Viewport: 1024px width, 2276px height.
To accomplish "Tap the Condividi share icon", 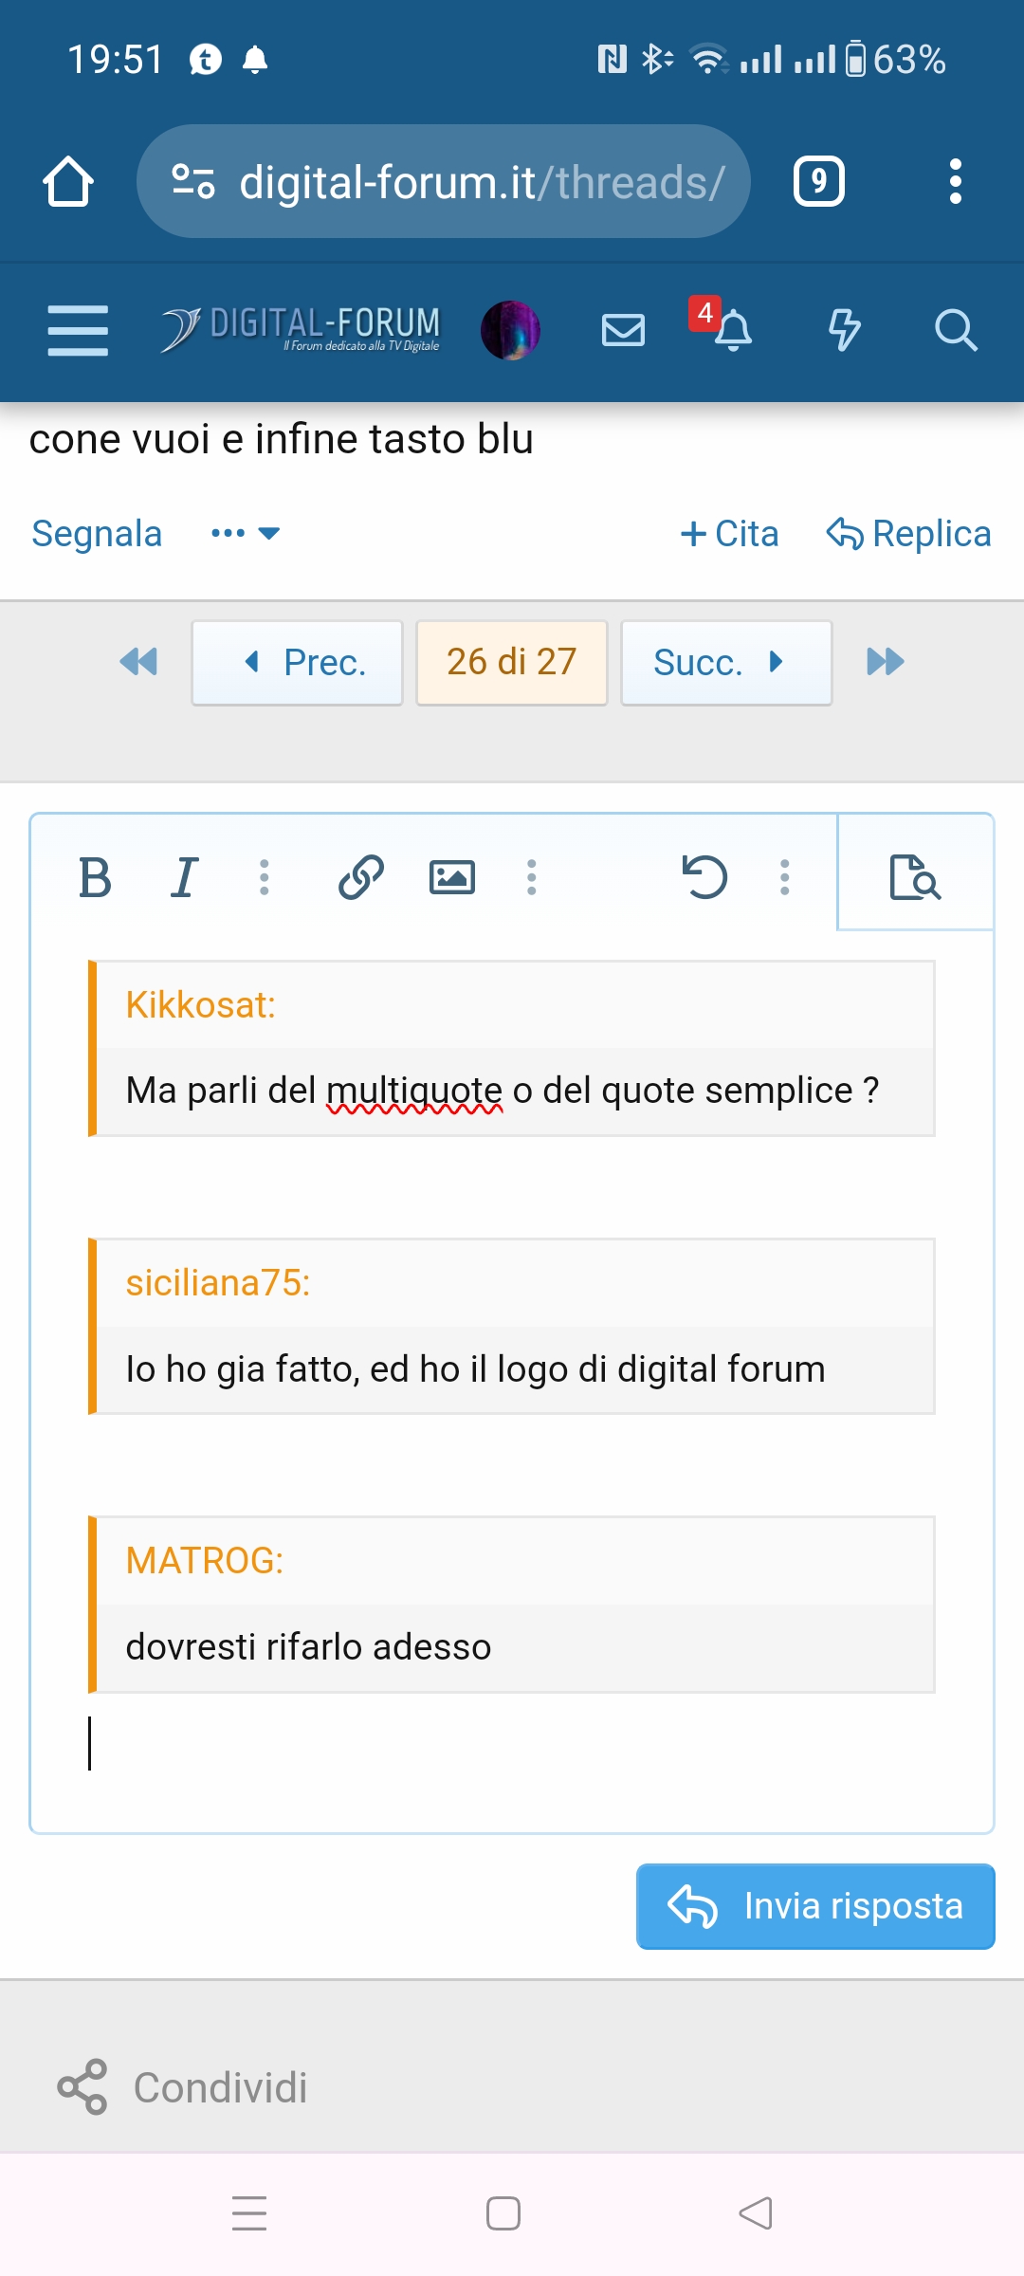I will coord(82,2086).
